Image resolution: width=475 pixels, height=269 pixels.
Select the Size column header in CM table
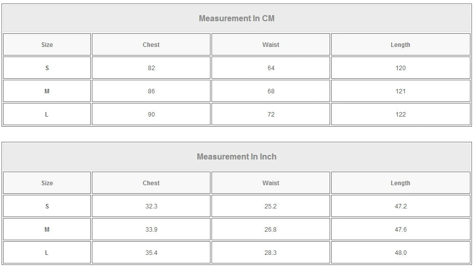[x=47, y=45]
